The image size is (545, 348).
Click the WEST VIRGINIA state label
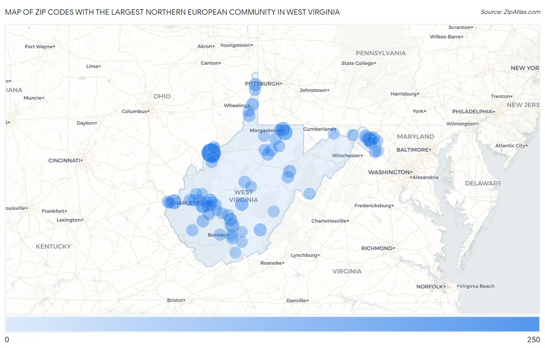[x=243, y=196]
